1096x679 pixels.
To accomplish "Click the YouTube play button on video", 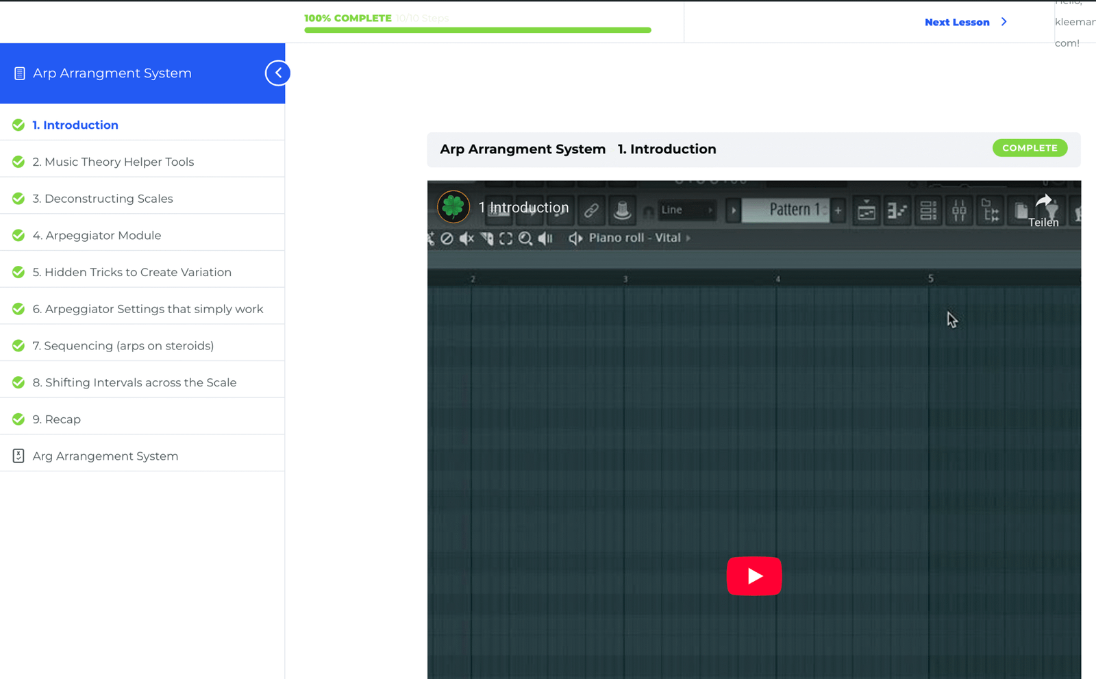I will coord(754,576).
